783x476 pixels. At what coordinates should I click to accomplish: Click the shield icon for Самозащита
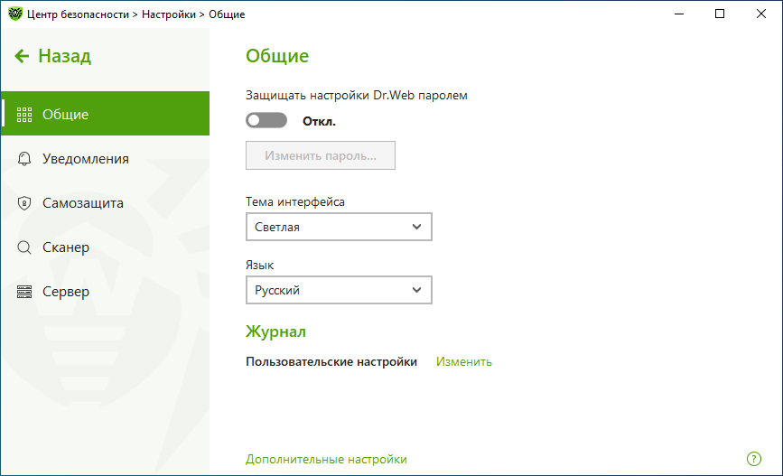[x=24, y=203]
